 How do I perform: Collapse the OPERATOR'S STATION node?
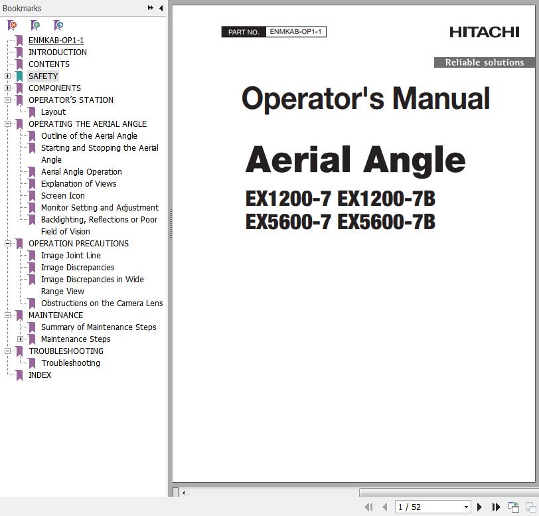point(7,100)
